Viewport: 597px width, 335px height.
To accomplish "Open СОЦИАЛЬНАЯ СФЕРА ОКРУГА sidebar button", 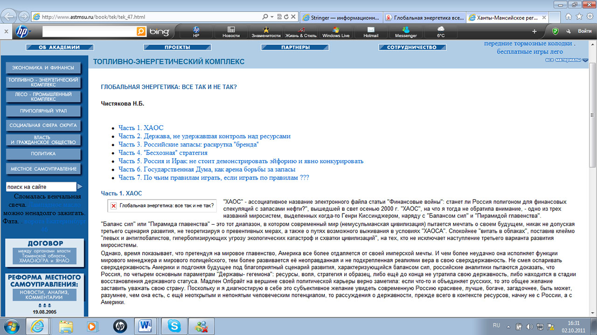I will point(43,126).
